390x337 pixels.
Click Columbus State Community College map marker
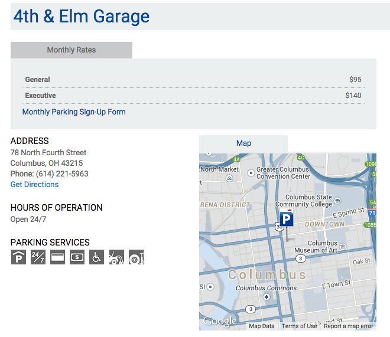[337, 201]
